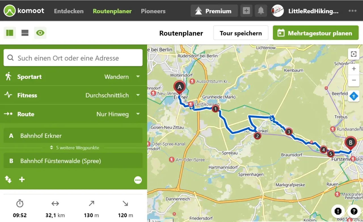Click the exclamation report problem icon

click(x=338, y=211)
